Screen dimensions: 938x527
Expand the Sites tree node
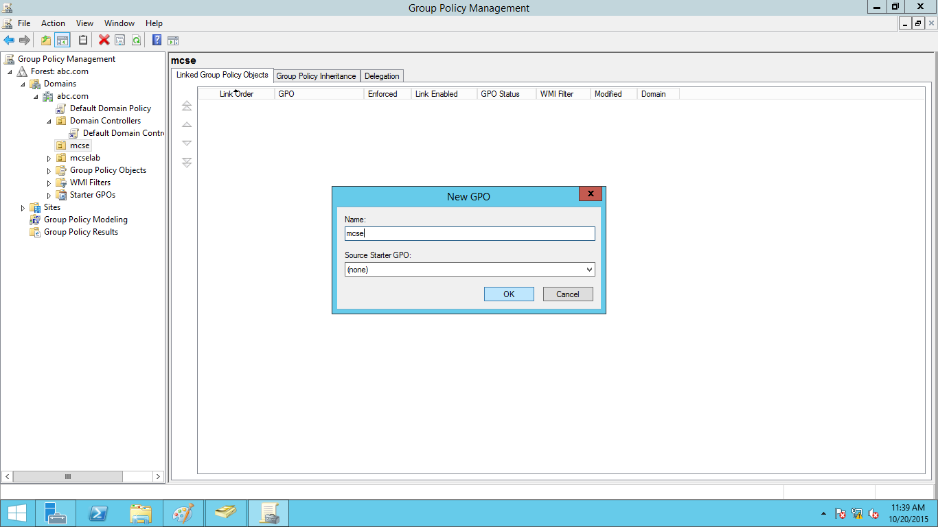tap(23, 208)
